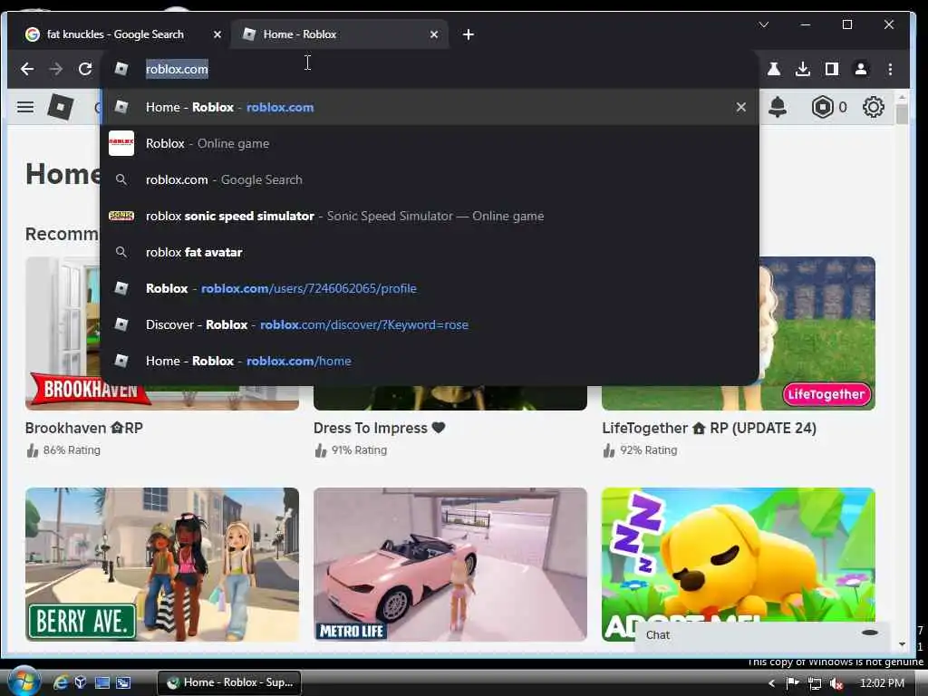Click the Dress To Impress title link

tap(380, 428)
